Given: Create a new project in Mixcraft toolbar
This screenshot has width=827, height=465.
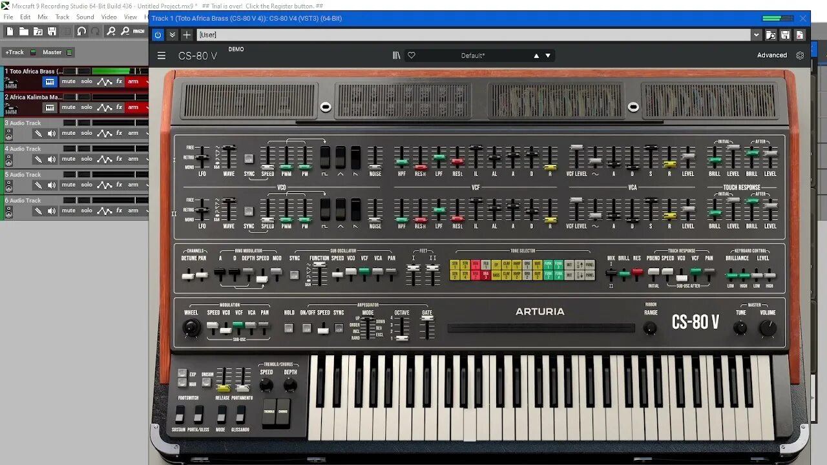Looking at the screenshot, I should (x=10, y=31).
